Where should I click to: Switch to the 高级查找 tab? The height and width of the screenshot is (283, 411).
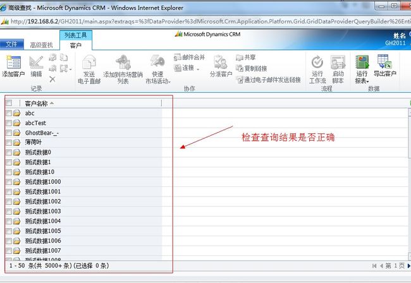pyautogui.click(x=41, y=45)
